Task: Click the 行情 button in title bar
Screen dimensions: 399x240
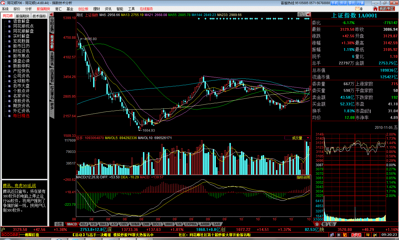Action: [360, 3]
